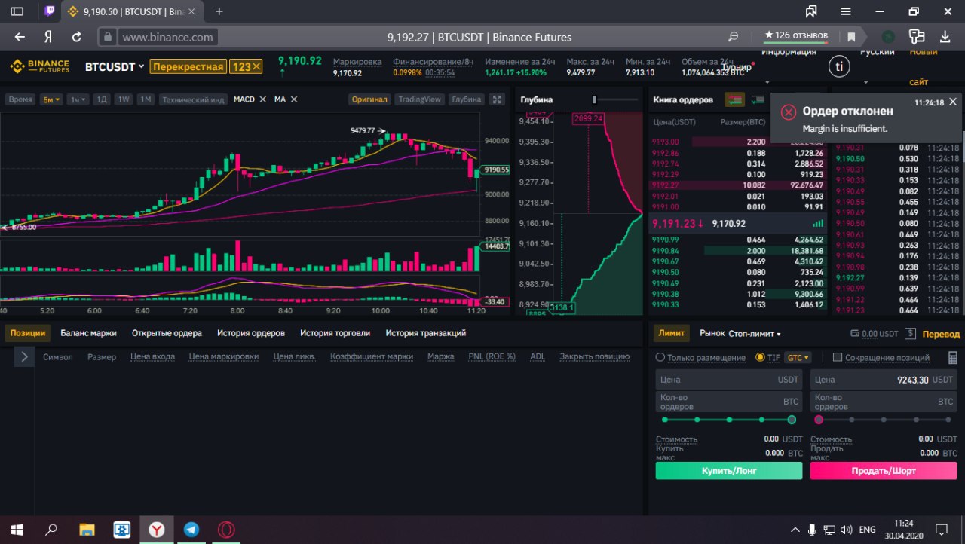Reload the page
The height and width of the screenshot is (544, 965).
point(76,37)
